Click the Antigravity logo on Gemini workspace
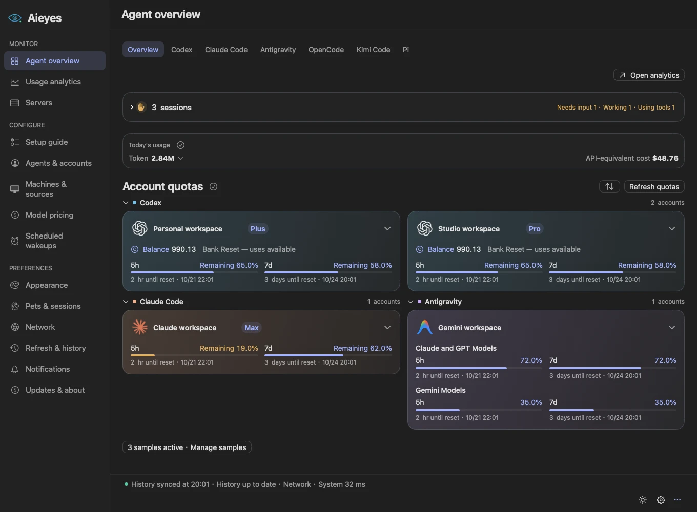The image size is (697, 512). tap(425, 327)
